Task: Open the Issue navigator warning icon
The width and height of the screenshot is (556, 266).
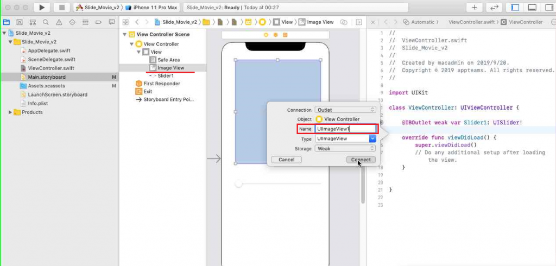Action: click(x=59, y=22)
